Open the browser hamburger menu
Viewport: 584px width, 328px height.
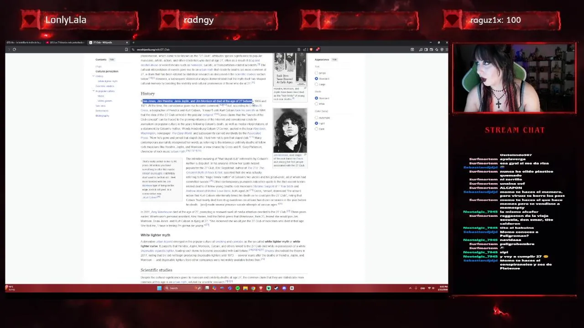tap(446, 49)
